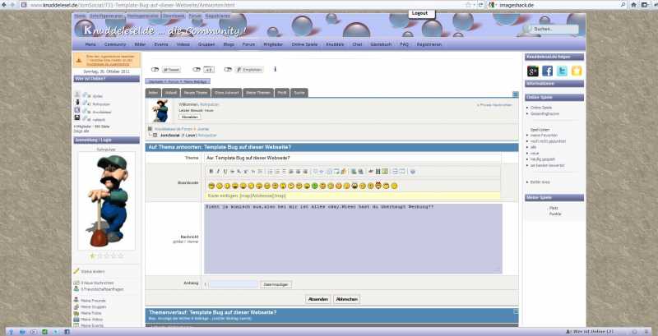Open Bilder in main navigation

140,44
